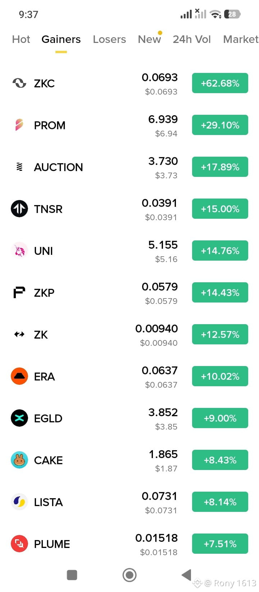Open the TNSR arrow logo icon
The height and width of the screenshot is (592, 259).
click(19, 209)
